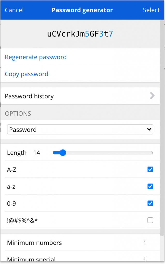The image size is (165, 264).
Task: Click the Length slider handle
Action: pyautogui.click(x=63, y=153)
